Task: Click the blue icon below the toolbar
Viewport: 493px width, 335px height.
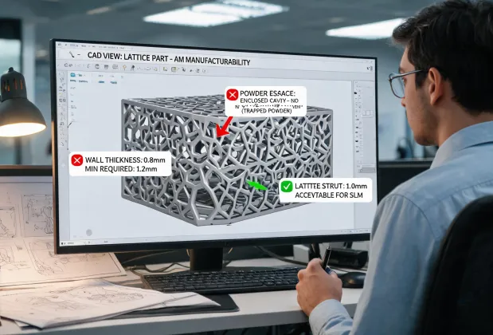Action: tap(72, 75)
